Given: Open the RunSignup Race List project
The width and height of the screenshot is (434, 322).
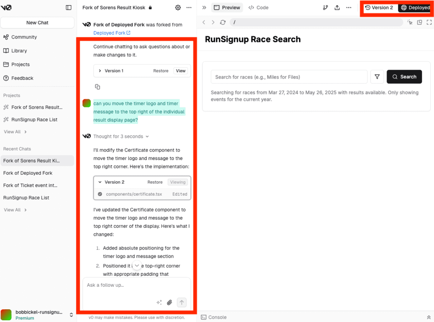Looking at the screenshot, I should point(31,120).
